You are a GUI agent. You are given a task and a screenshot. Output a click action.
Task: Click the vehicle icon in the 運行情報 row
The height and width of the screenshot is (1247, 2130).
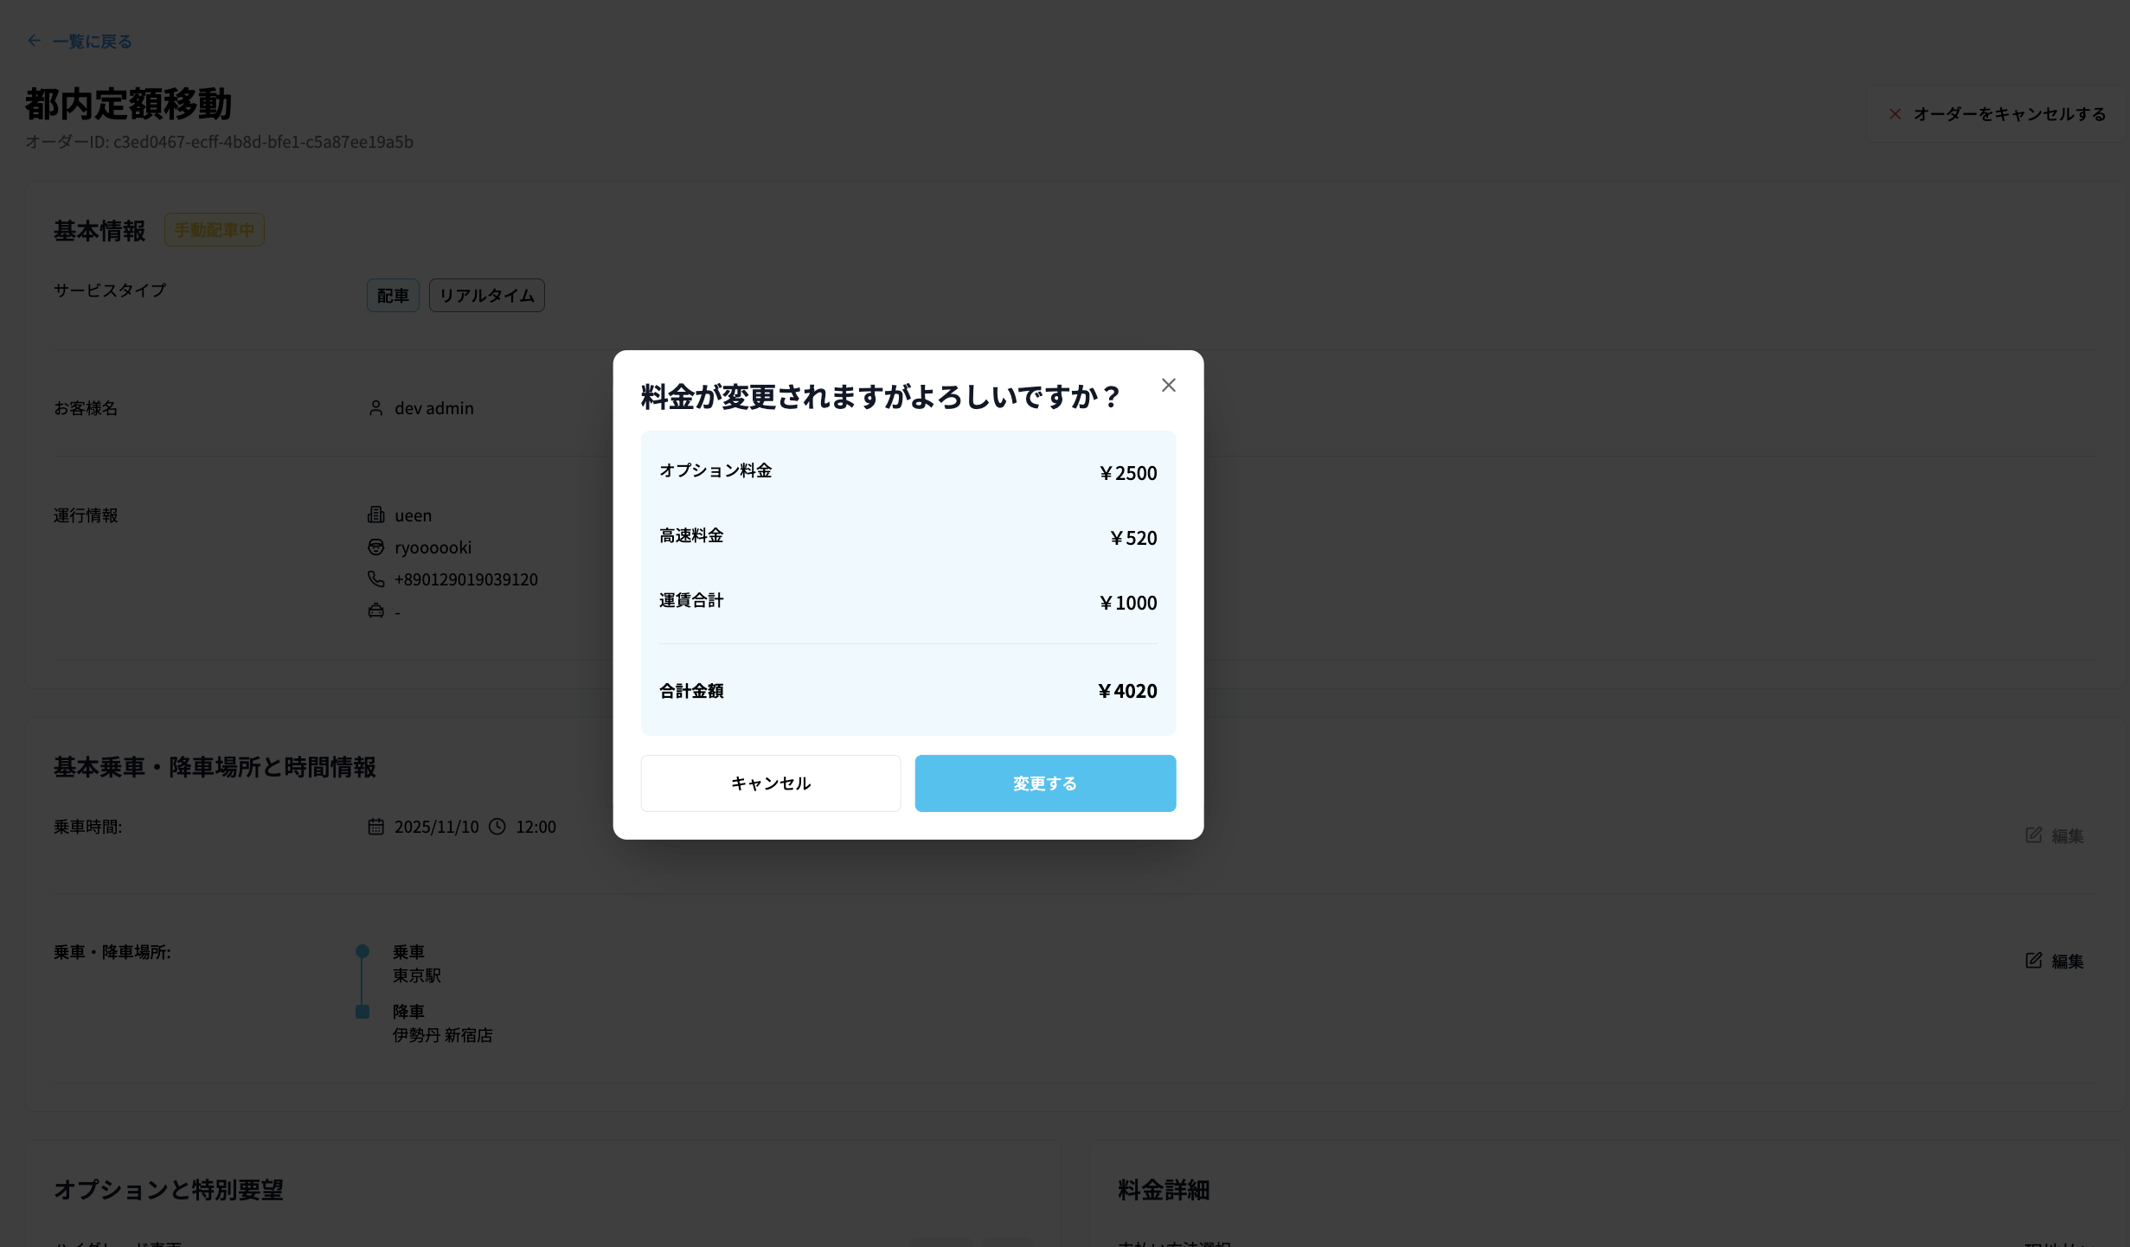375,611
